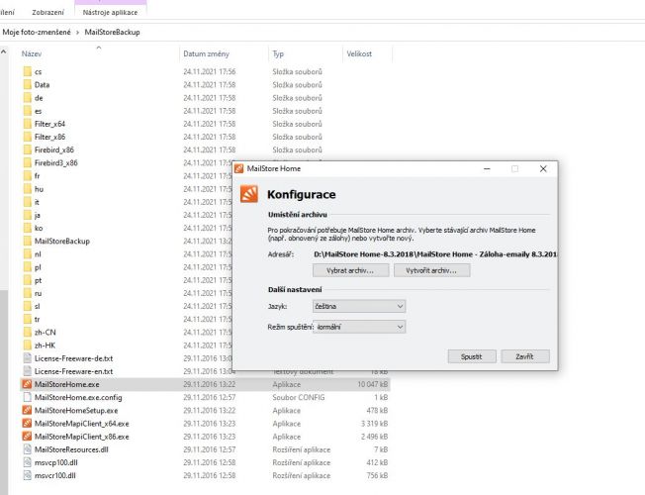Viewport: 645px width, 495px height.
Task: Click the Zavřít button
Action: coord(525,356)
